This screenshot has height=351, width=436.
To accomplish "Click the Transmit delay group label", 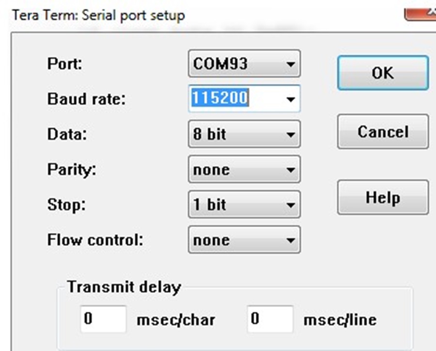I will (x=124, y=287).
